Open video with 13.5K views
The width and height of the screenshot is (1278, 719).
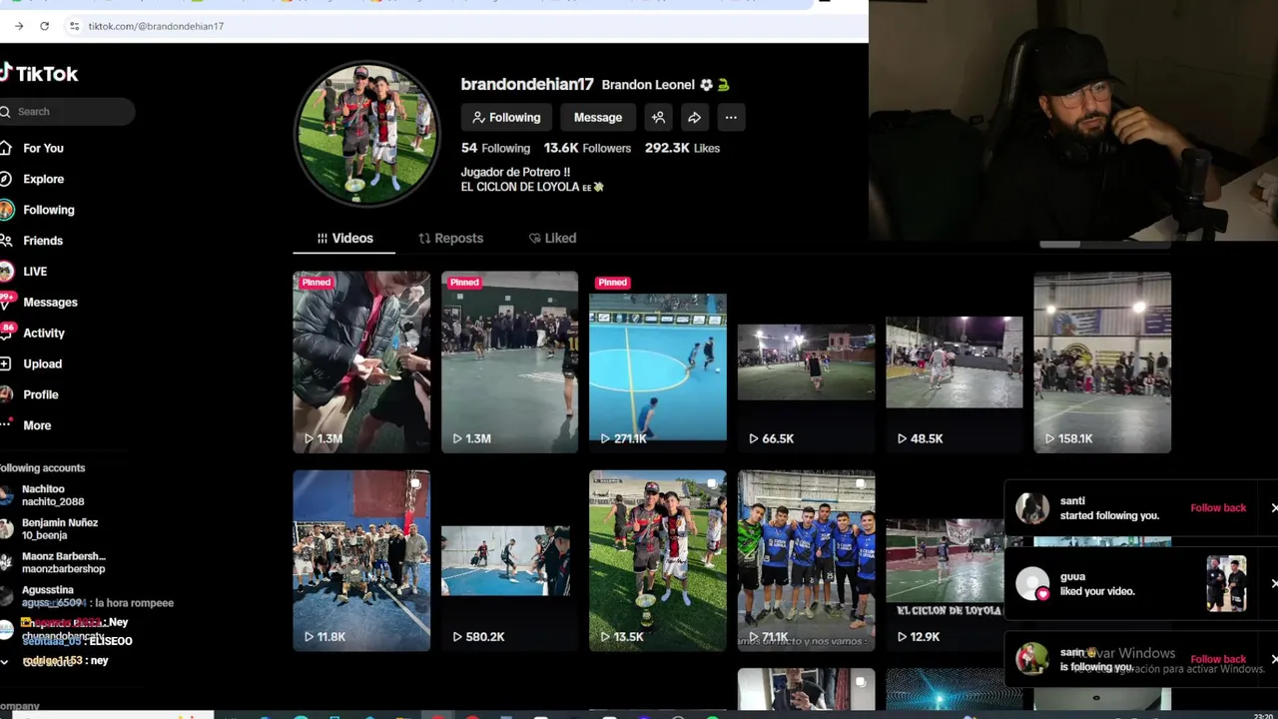pyautogui.click(x=658, y=560)
